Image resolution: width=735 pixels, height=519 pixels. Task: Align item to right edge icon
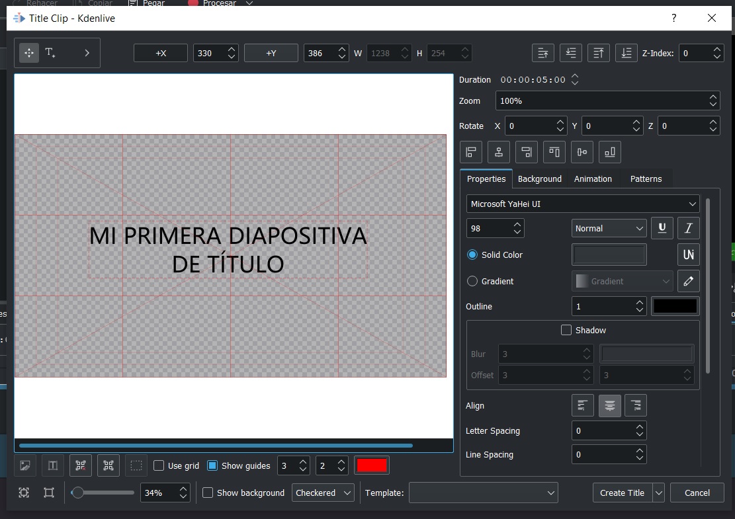coord(527,152)
